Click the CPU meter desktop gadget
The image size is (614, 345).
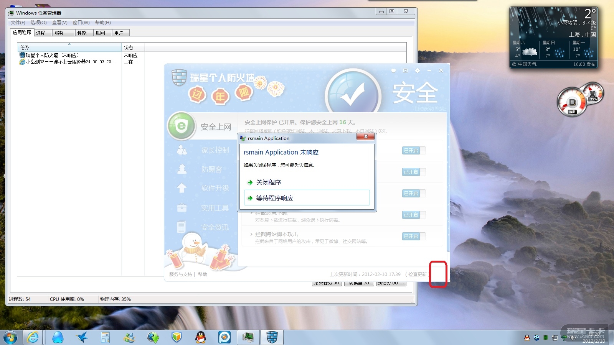(x=572, y=102)
